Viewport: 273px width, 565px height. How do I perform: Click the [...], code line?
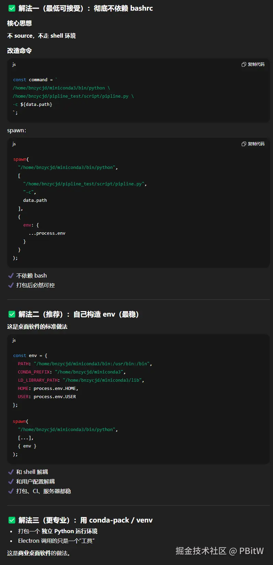point(26,438)
